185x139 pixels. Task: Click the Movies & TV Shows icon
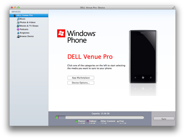[x=18, y=26]
